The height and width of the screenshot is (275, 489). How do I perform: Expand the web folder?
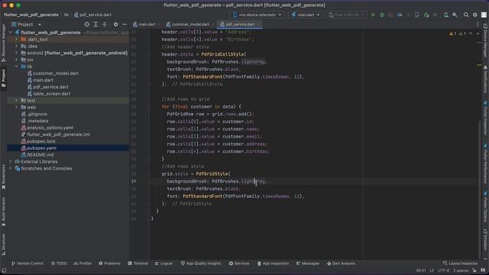point(16,107)
